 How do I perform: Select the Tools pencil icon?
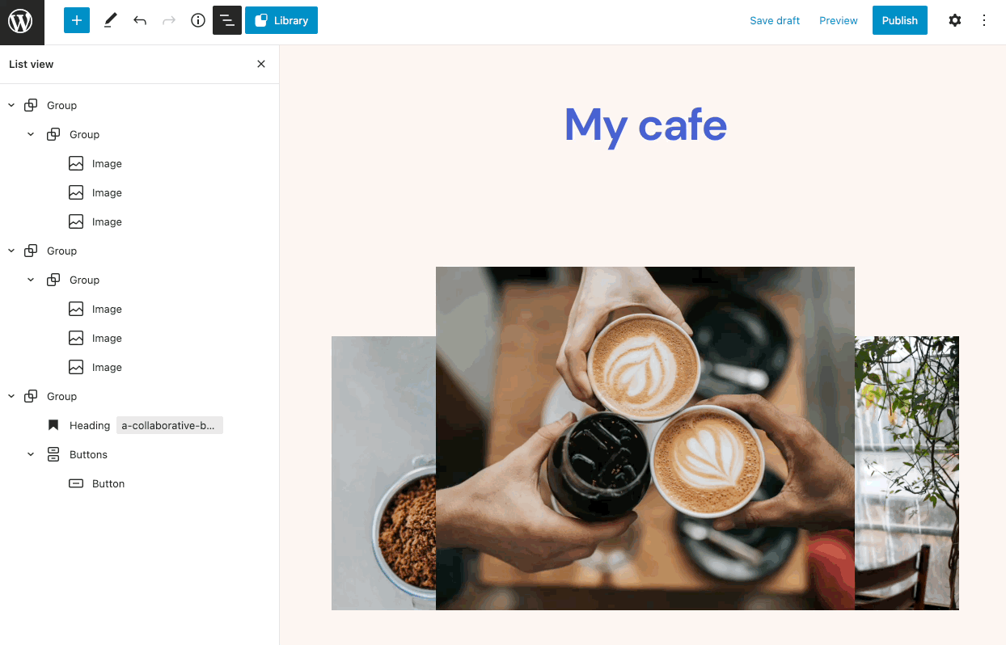pos(111,20)
